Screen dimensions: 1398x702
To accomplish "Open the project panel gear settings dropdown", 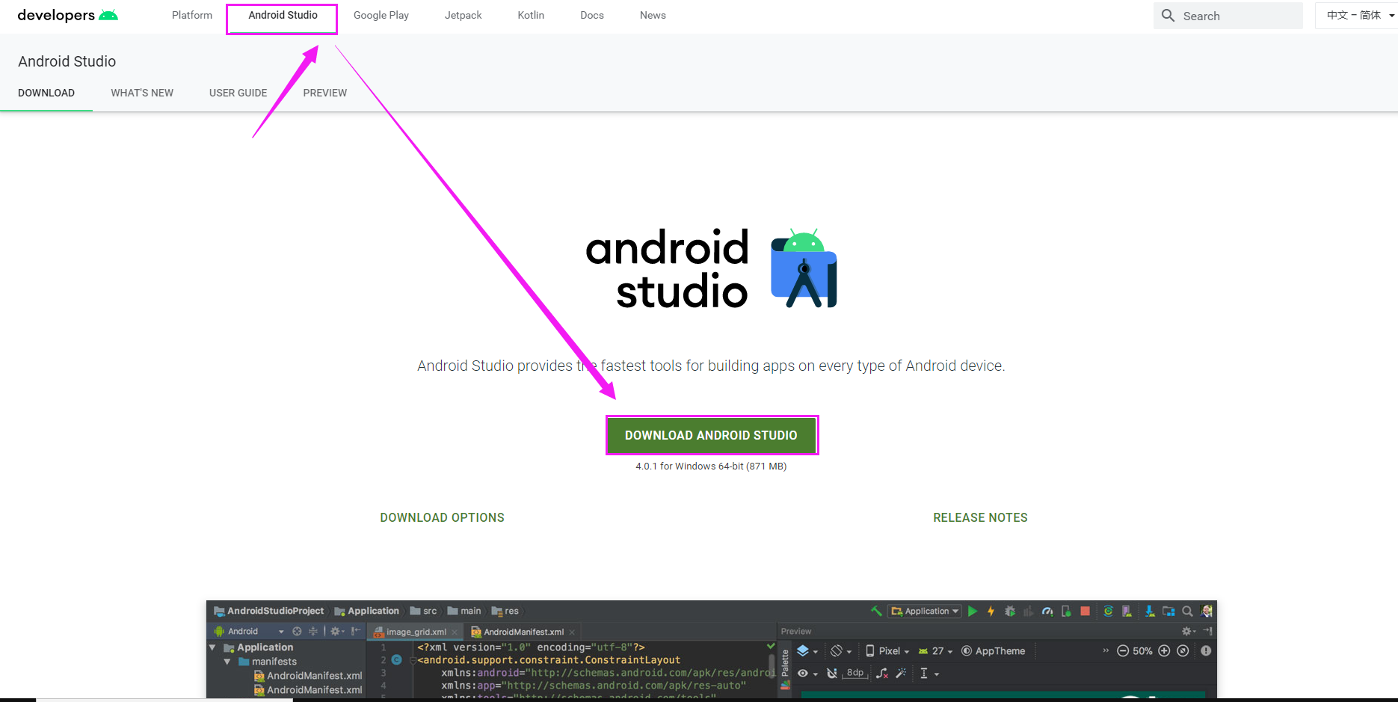I will [x=337, y=631].
